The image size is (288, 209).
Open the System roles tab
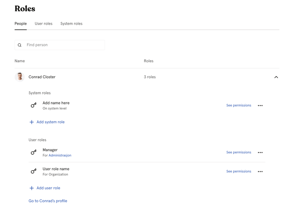click(x=71, y=24)
